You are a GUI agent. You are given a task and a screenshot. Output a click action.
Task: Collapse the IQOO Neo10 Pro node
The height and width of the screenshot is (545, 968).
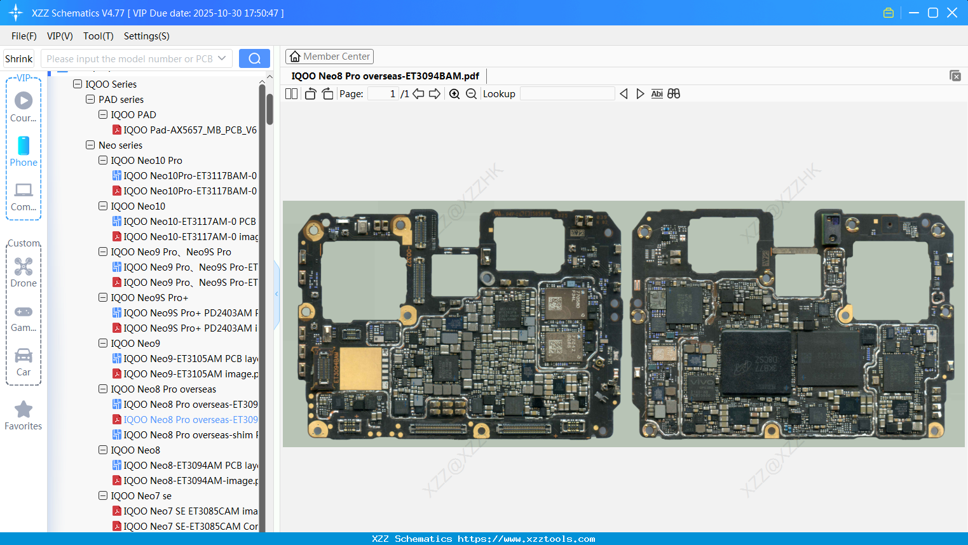pos(103,160)
